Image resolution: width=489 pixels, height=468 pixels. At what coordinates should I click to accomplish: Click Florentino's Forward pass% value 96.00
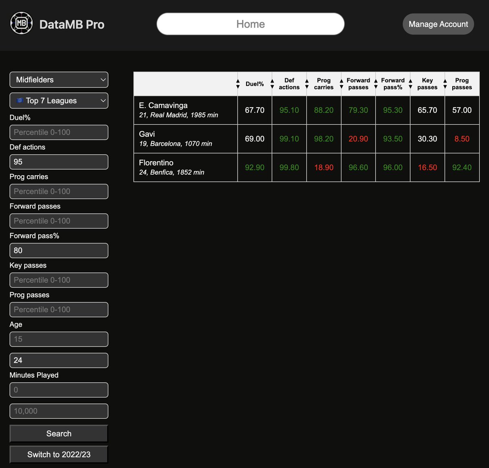click(393, 167)
